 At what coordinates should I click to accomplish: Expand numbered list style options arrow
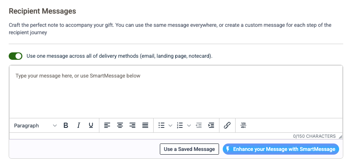pos(189,125)
